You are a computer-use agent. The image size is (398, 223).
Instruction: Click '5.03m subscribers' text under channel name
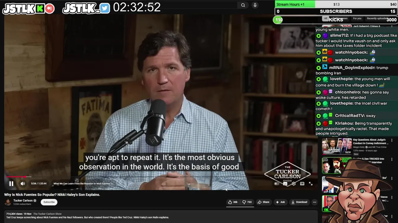[x=23, y=204]
